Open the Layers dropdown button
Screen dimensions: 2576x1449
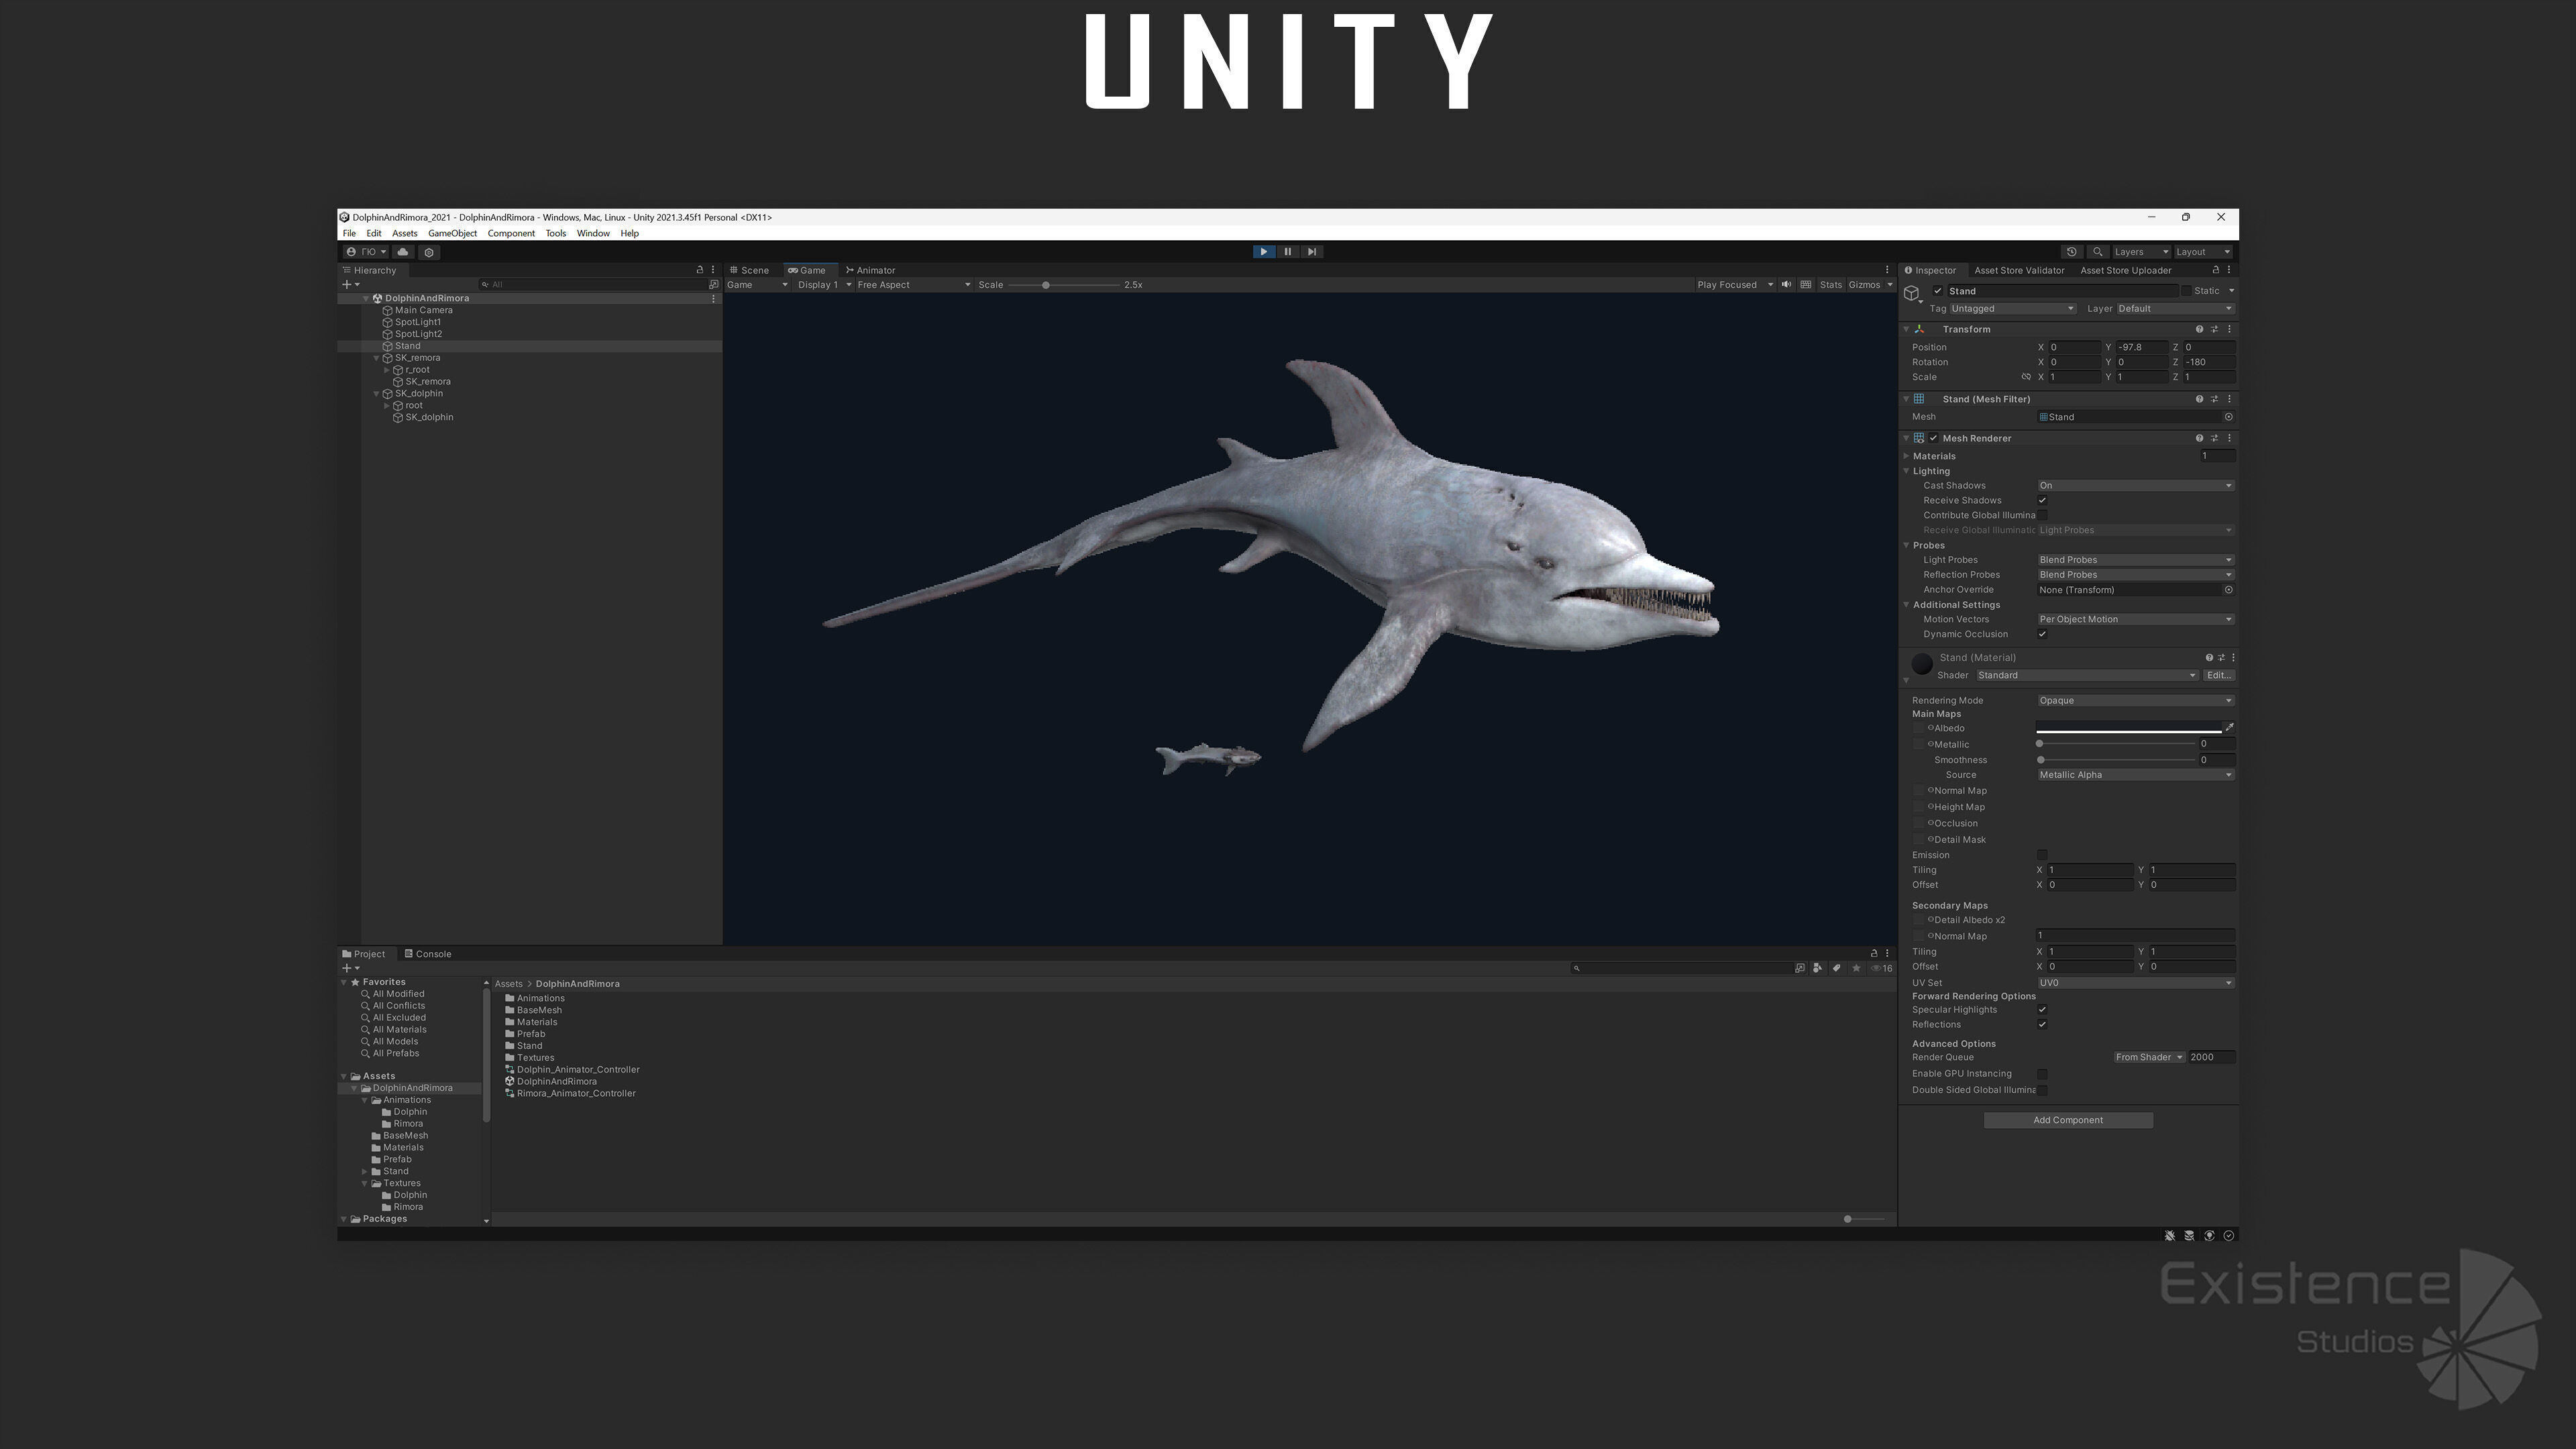(2141, 252)
